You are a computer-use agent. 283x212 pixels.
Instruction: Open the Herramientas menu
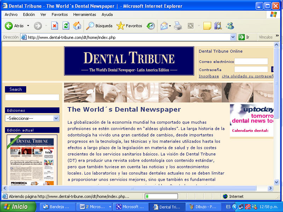point(85,14)
